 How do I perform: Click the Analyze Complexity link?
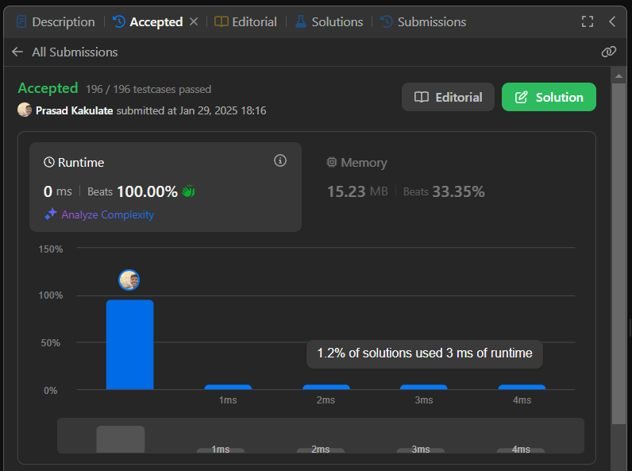pyautogui.click(x=108, y=214)
